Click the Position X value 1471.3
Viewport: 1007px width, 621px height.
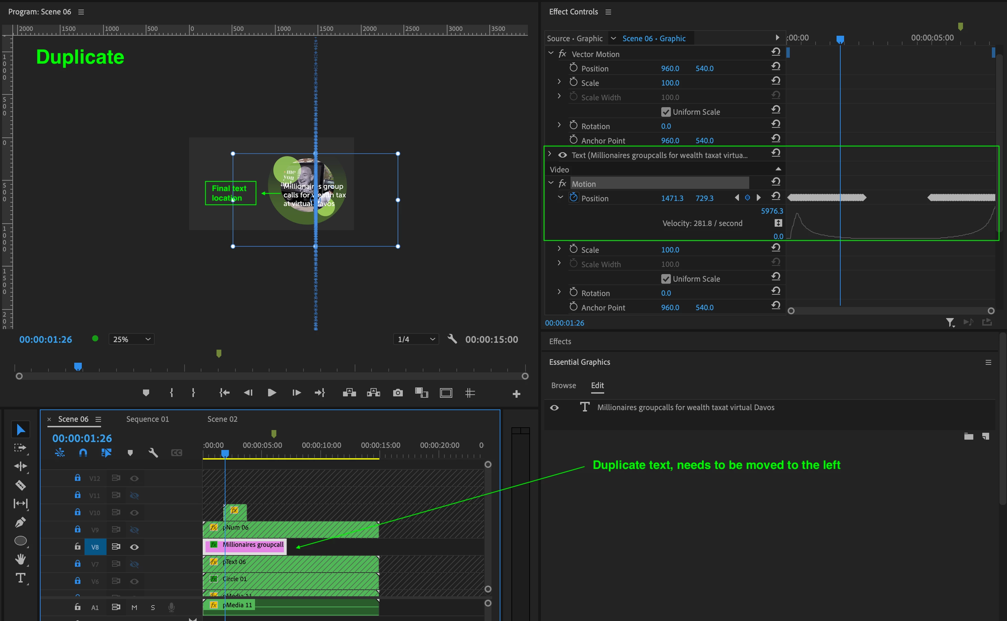coord(672,199)
